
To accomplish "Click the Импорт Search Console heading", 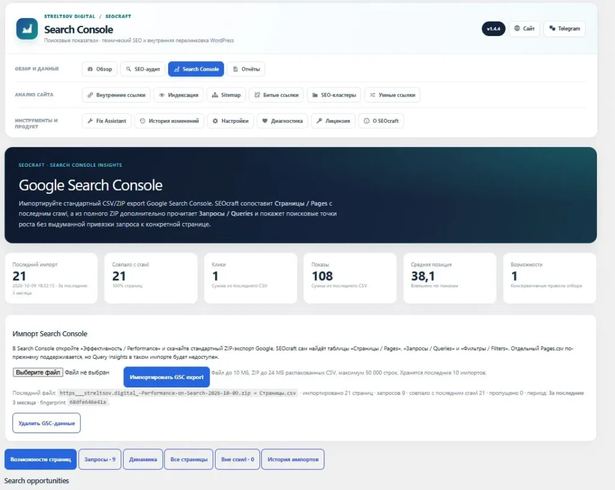I will click(50, 333).
